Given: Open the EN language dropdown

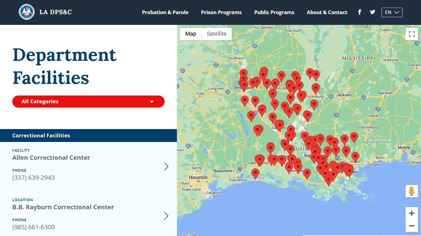Looking at the screenshot, I should click(x=392, y=12).
